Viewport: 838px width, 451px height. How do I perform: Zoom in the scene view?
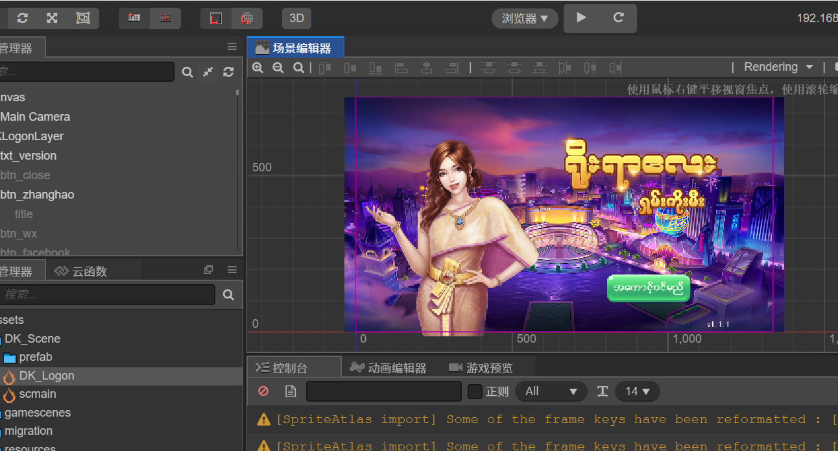(x=257, y=67)
